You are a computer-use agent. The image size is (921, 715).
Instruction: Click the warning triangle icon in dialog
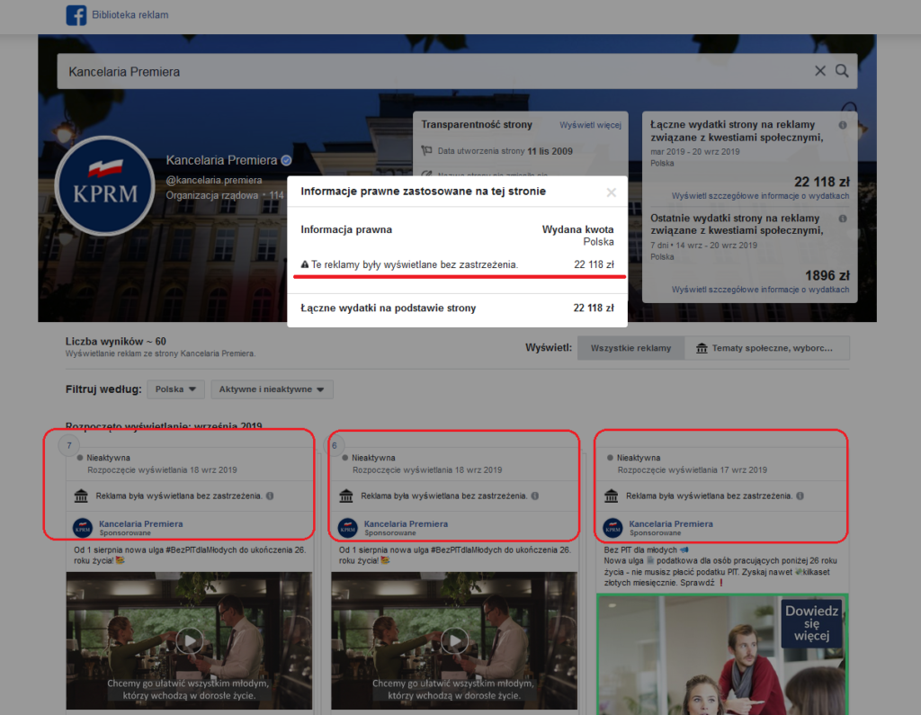(x=304, y=264)
